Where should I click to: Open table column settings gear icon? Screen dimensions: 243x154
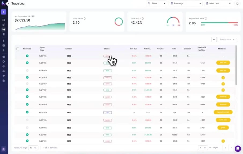[x=214, y=40]
